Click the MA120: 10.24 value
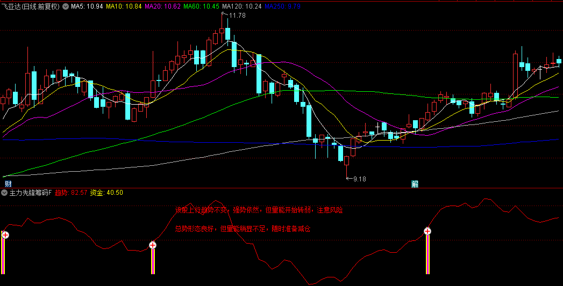The image size is (563, 286). pos(241,6)
